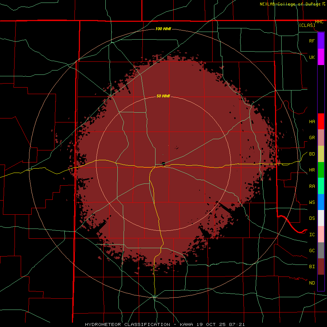
Task: Click the HYDROMETEOR CLASSIFICATION title text
Action: point(127,324)
